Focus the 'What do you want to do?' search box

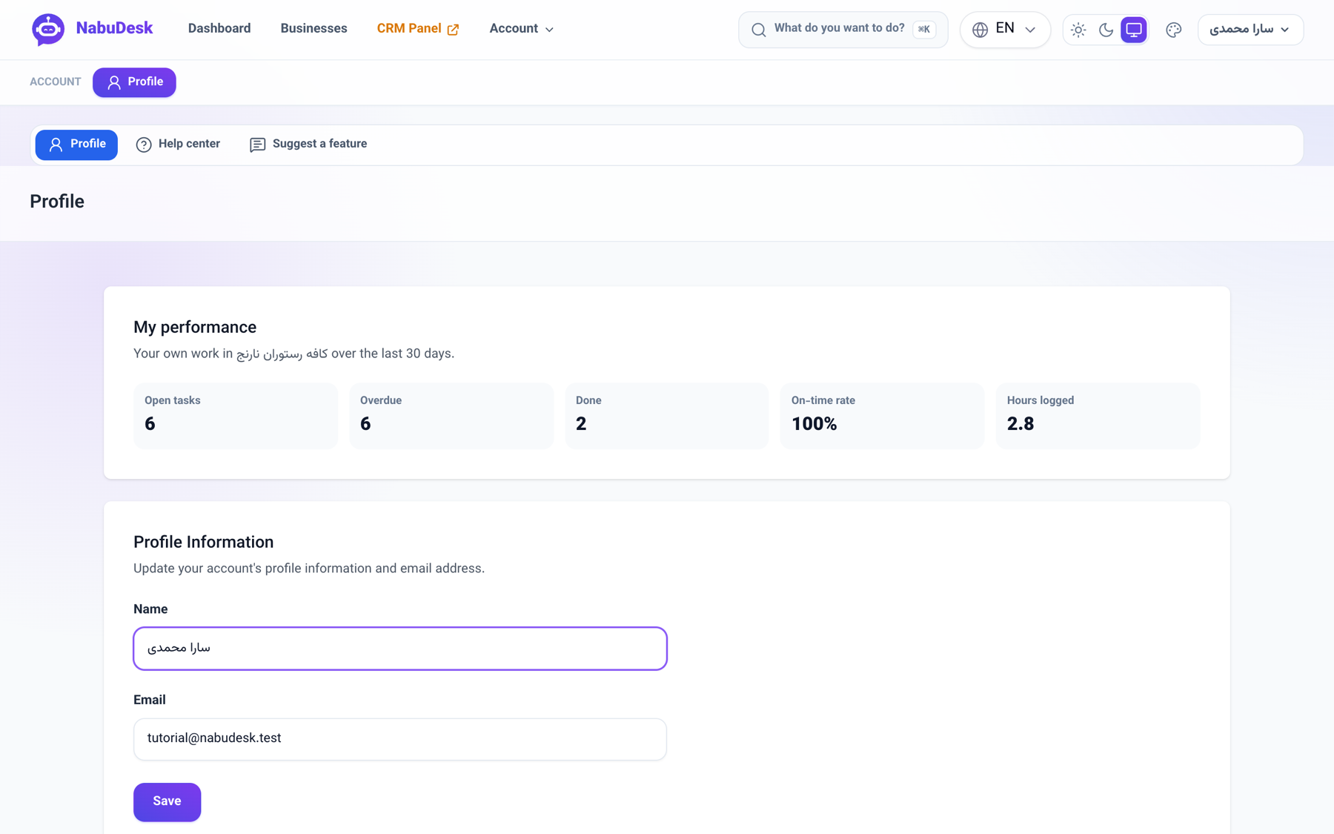point(843,30)
